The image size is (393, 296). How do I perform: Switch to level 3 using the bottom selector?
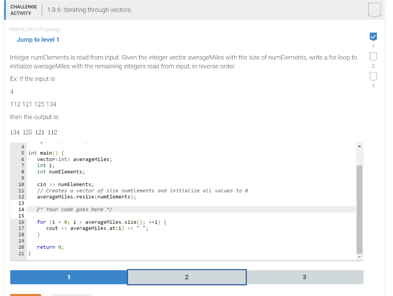[x=305, y=277]
